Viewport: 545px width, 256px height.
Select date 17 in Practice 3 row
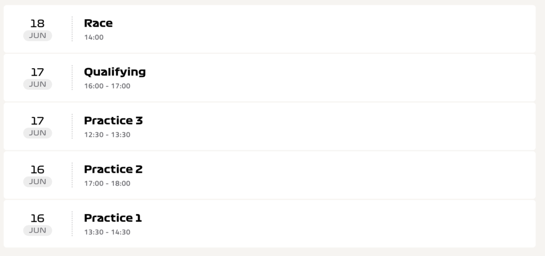tap(38, 121)
